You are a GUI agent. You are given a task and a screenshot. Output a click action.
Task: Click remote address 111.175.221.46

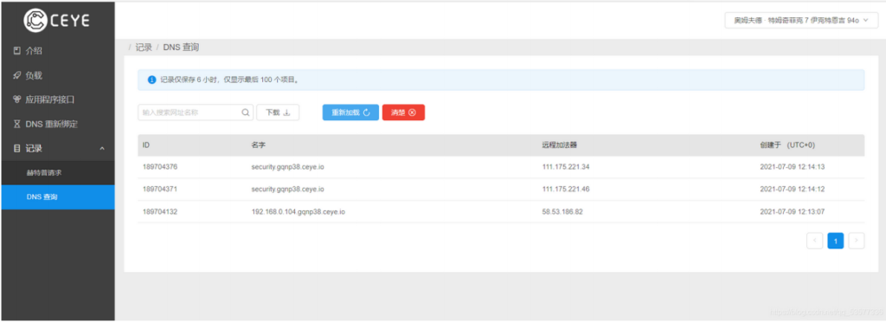(x=565, y=190)
